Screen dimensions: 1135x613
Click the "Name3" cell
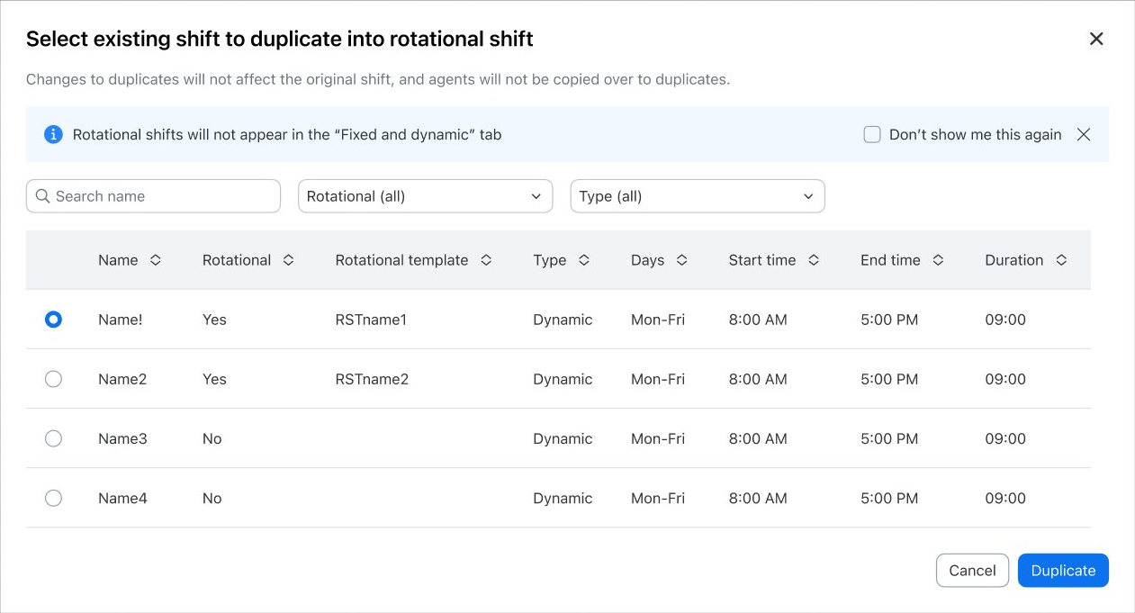coord(122,438)
